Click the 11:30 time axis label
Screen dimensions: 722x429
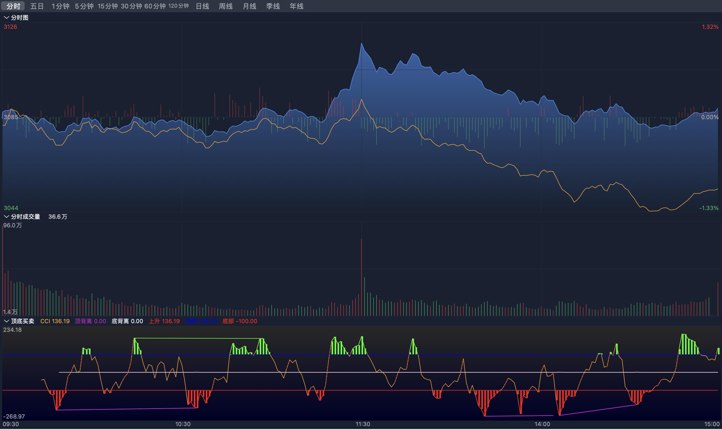tap(363, 424)
